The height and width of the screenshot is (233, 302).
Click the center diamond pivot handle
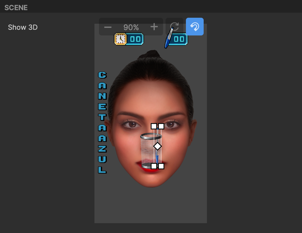(x=158, y=146)
